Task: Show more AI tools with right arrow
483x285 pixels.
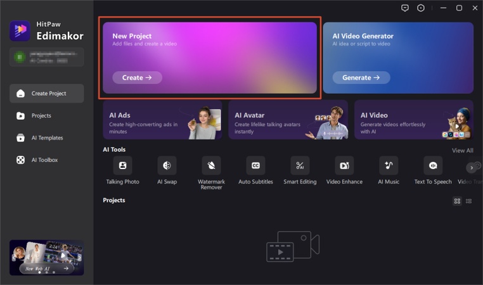Action: pyautogui.click(x=472, y=168)
